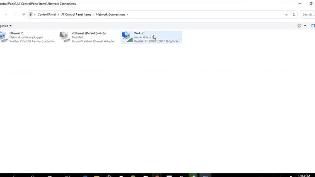Expand chevron after Network Connections breadcrumb
This screenshot has width=315, height=177.
[127, 14]
